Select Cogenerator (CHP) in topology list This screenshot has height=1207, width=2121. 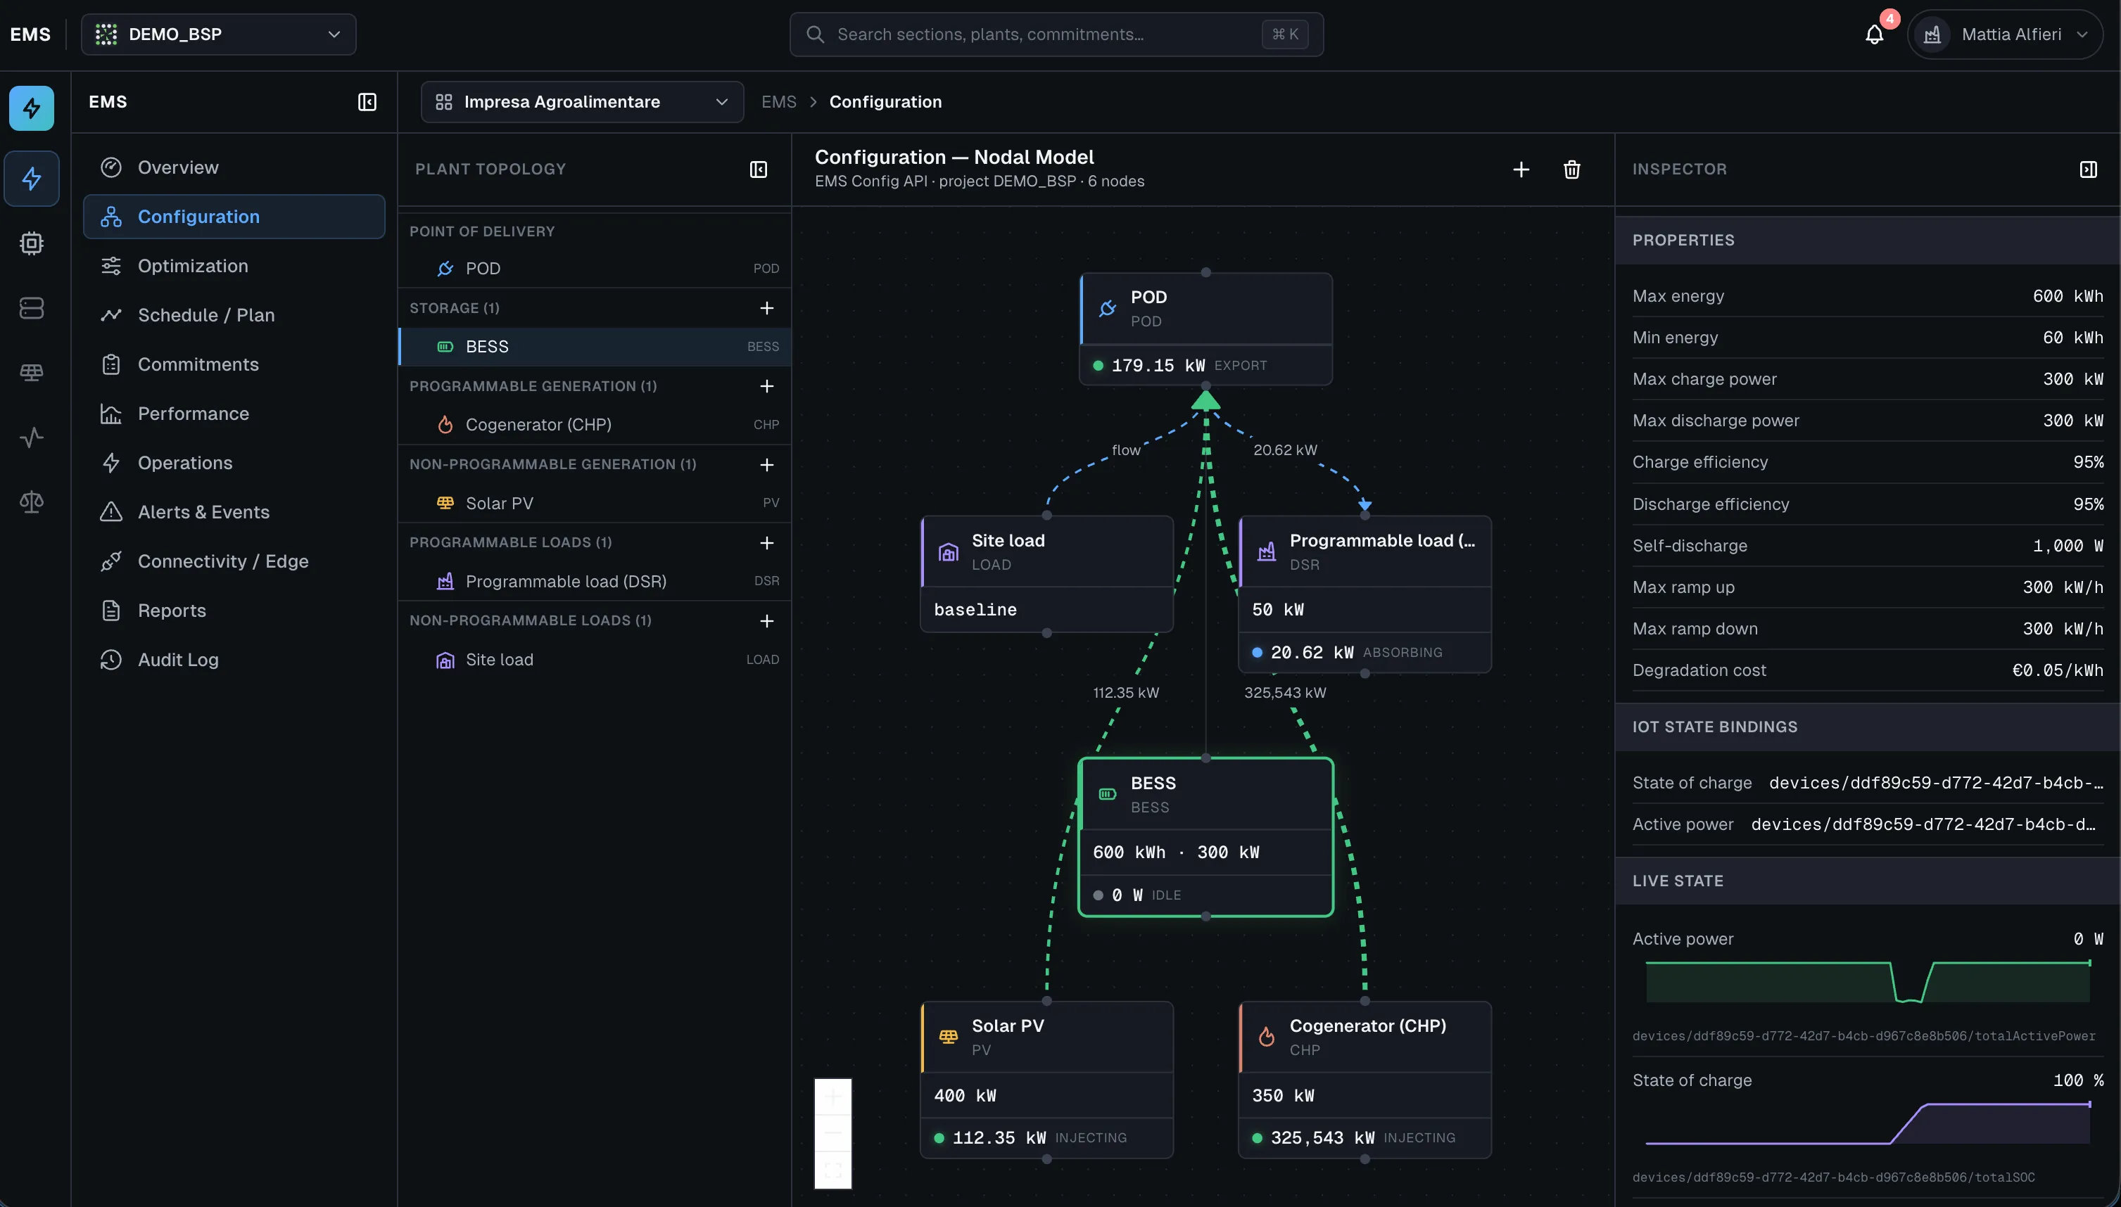click(595, 424)
